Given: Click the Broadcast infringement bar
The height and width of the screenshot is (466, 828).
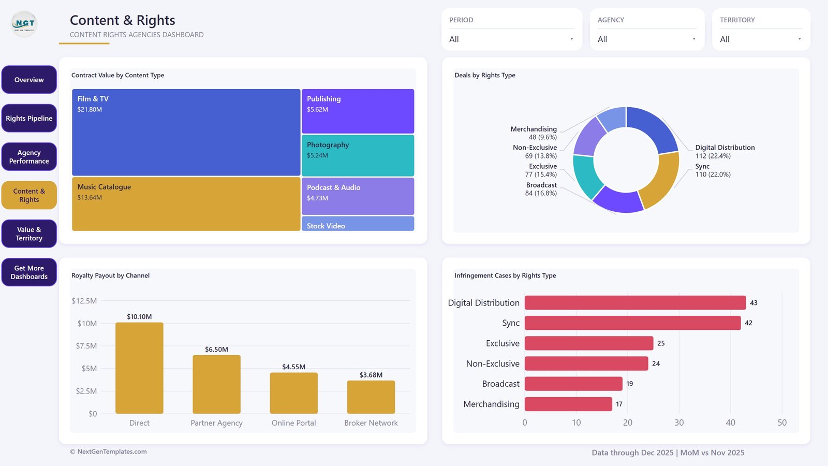Looking at the screenshot, I should click(x=573, y=384).
